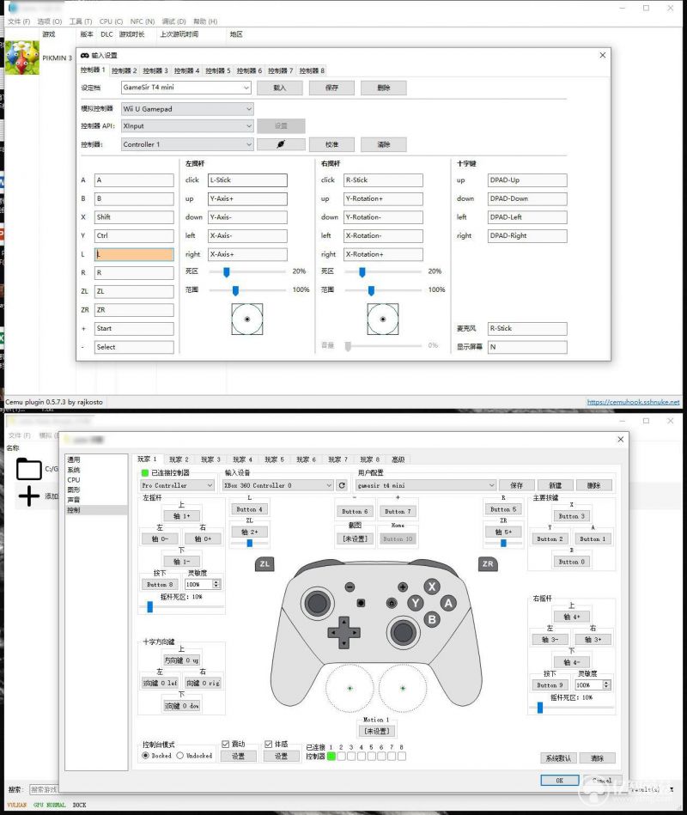
Task: Adjust the Cemu right stick 范围 slider
Action: click(x=371, y=290)
